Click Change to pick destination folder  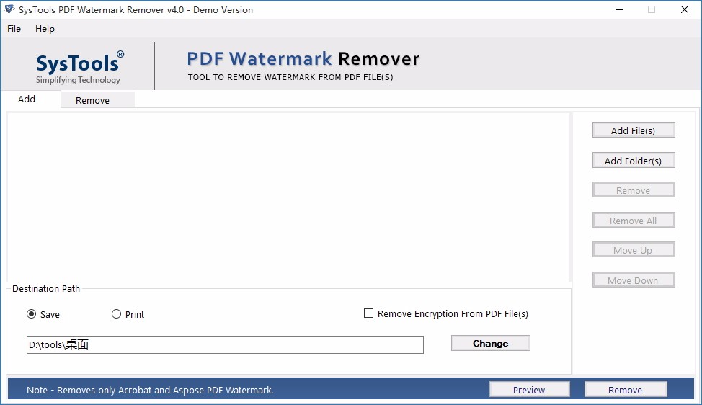[x=491, y=343]
